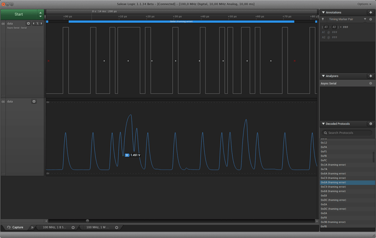This screenshot has height=238, width=376.
Task: Click the horizontal timeline scrollbar thumb
Action: tap(88, 221)
